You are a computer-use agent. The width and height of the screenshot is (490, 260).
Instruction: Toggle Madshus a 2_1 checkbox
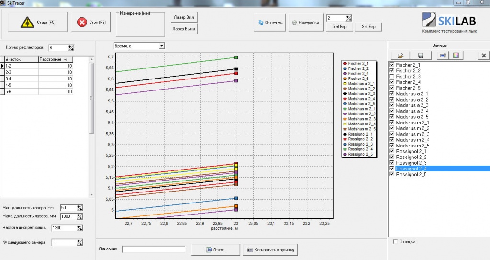(391, 93)
